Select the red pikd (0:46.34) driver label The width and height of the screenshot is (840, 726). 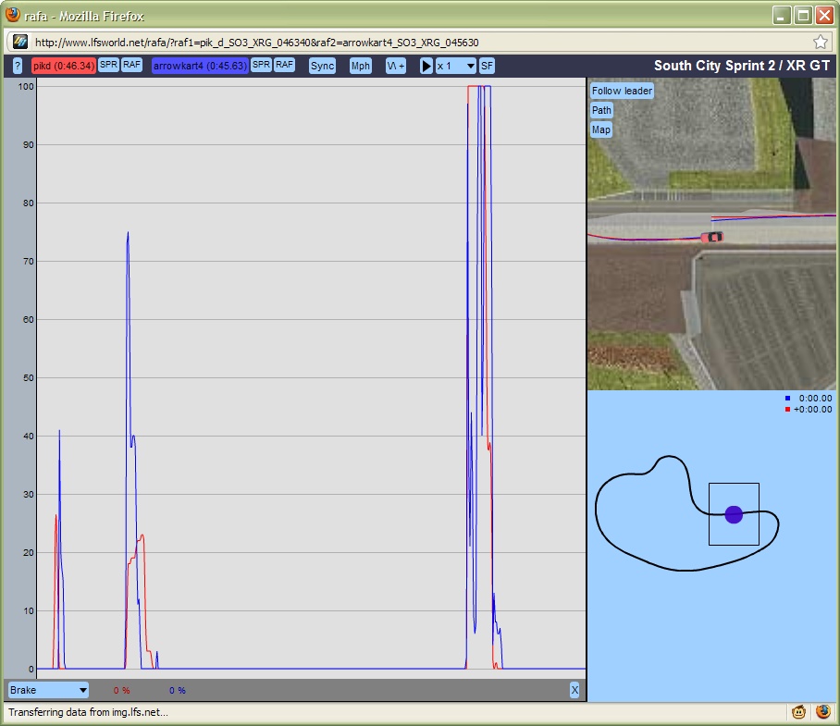64,66
